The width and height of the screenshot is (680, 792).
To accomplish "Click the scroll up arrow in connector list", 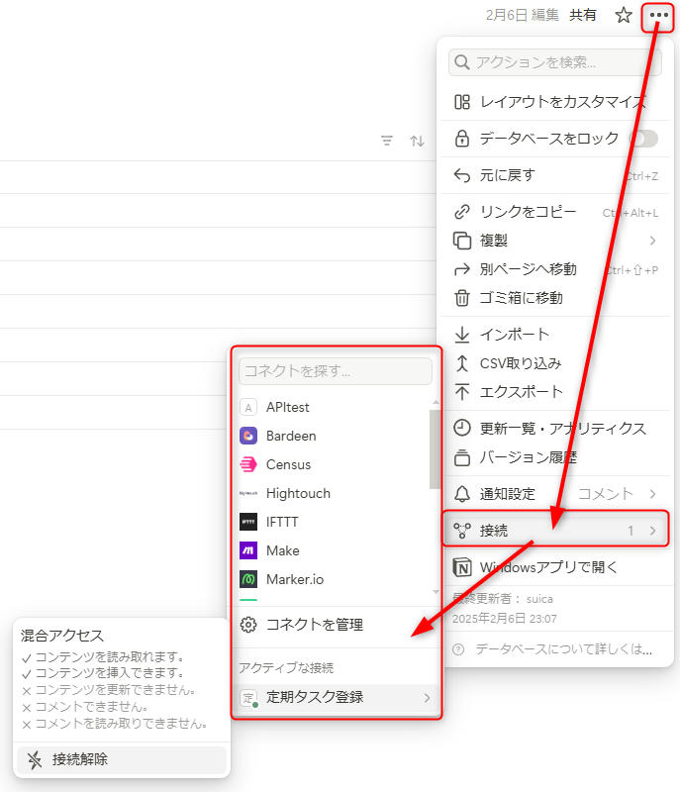I will [436, 402].
